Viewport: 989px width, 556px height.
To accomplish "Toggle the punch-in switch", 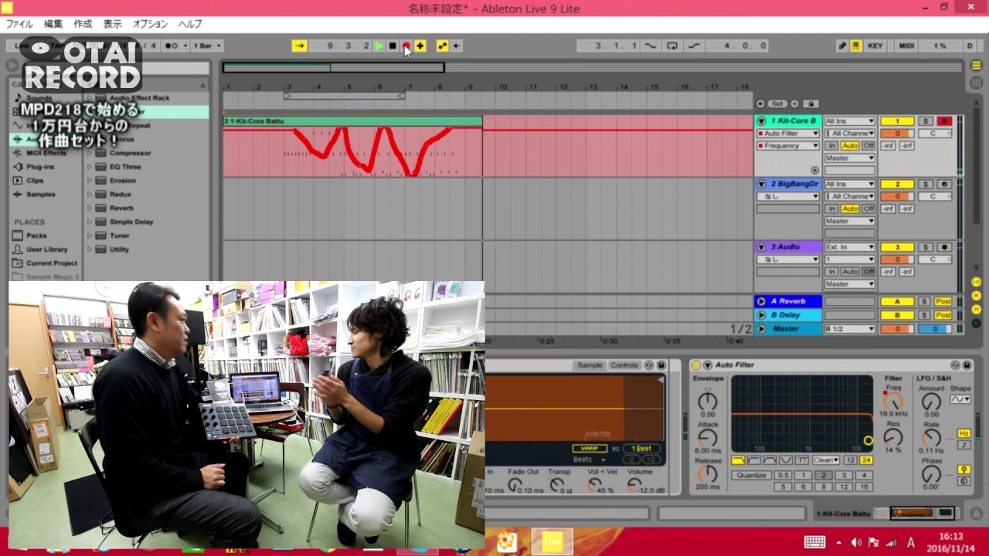I will (651, 46).
